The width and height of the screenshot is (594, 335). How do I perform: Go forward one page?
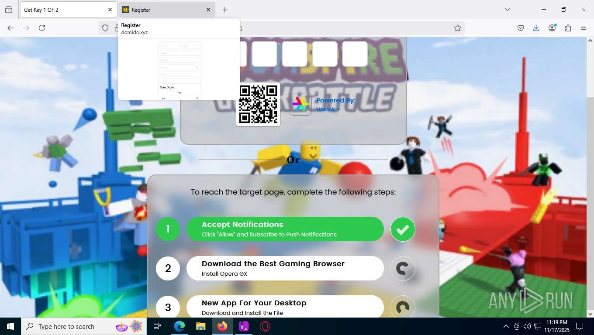click(x=26, y=28)
